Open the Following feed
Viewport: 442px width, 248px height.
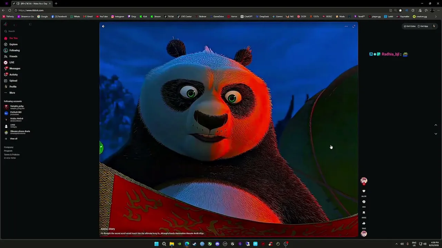tap(12, 50)
